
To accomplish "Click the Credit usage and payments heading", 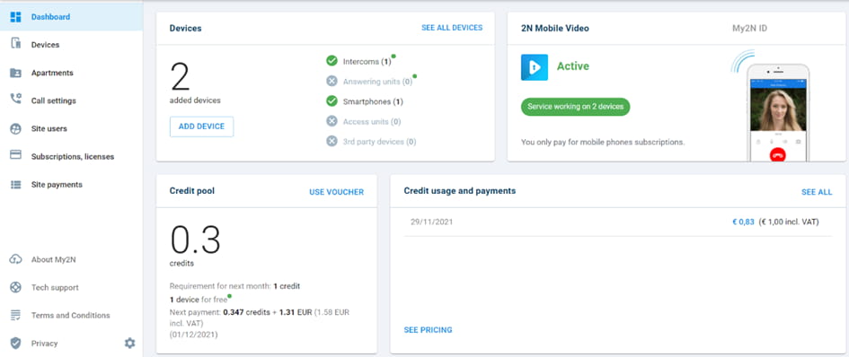I will click(460, 191).
